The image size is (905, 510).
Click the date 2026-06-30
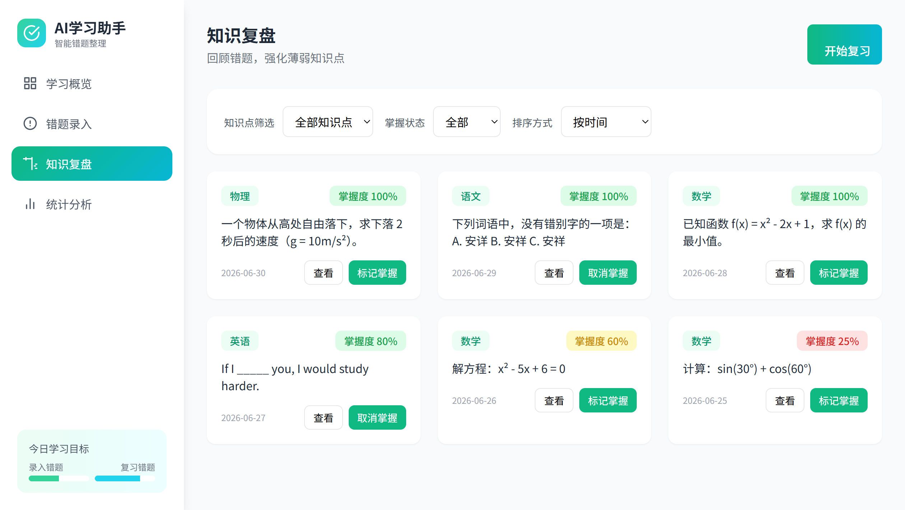pos(243,273)
